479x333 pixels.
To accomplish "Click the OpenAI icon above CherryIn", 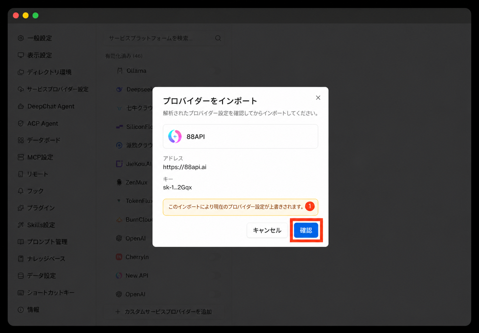I will pyautogui.click(x=119, y=238).
